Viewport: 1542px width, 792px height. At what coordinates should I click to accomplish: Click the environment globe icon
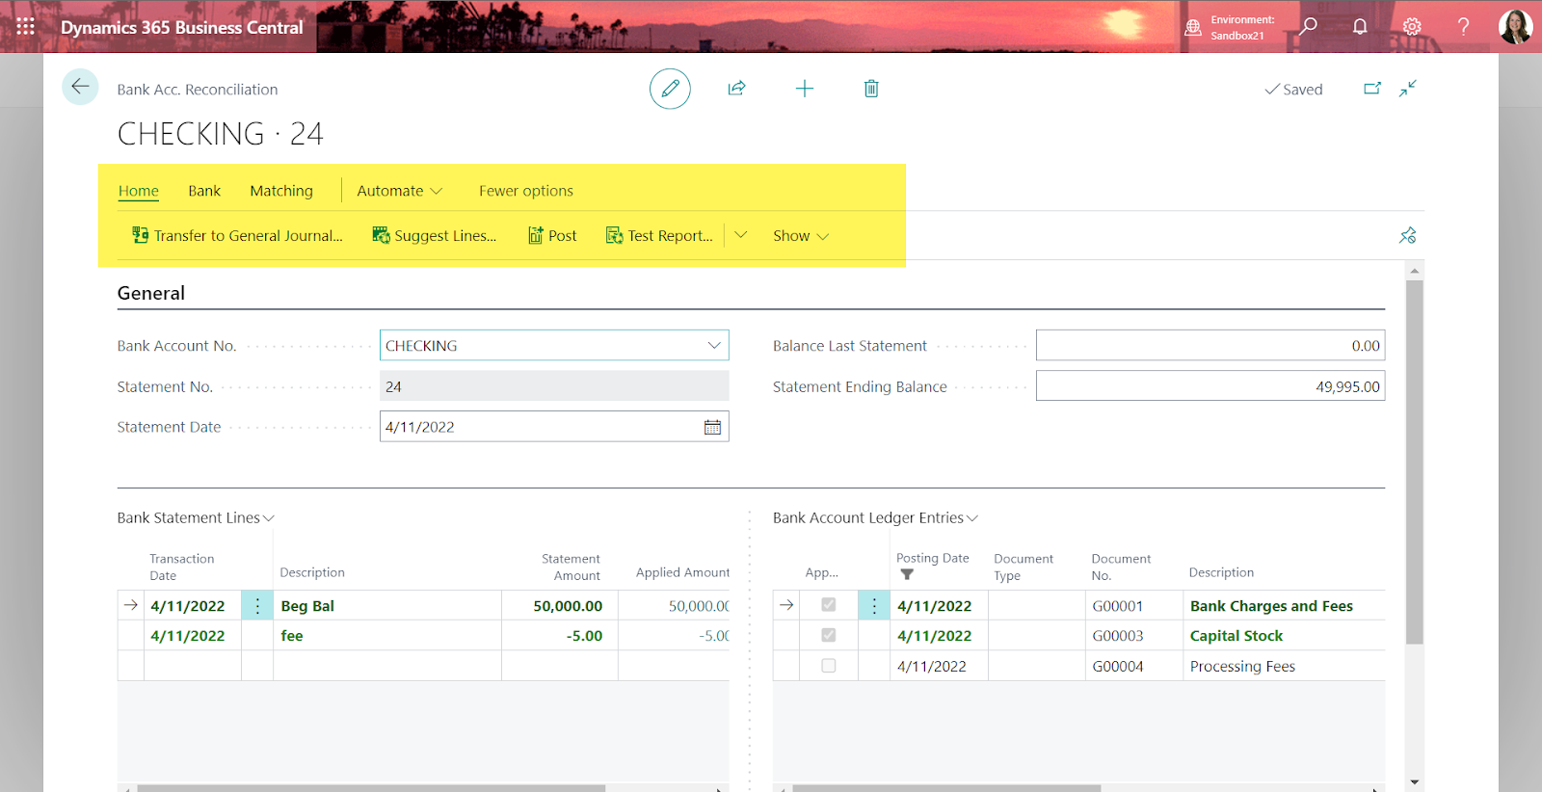(1193, 27)
